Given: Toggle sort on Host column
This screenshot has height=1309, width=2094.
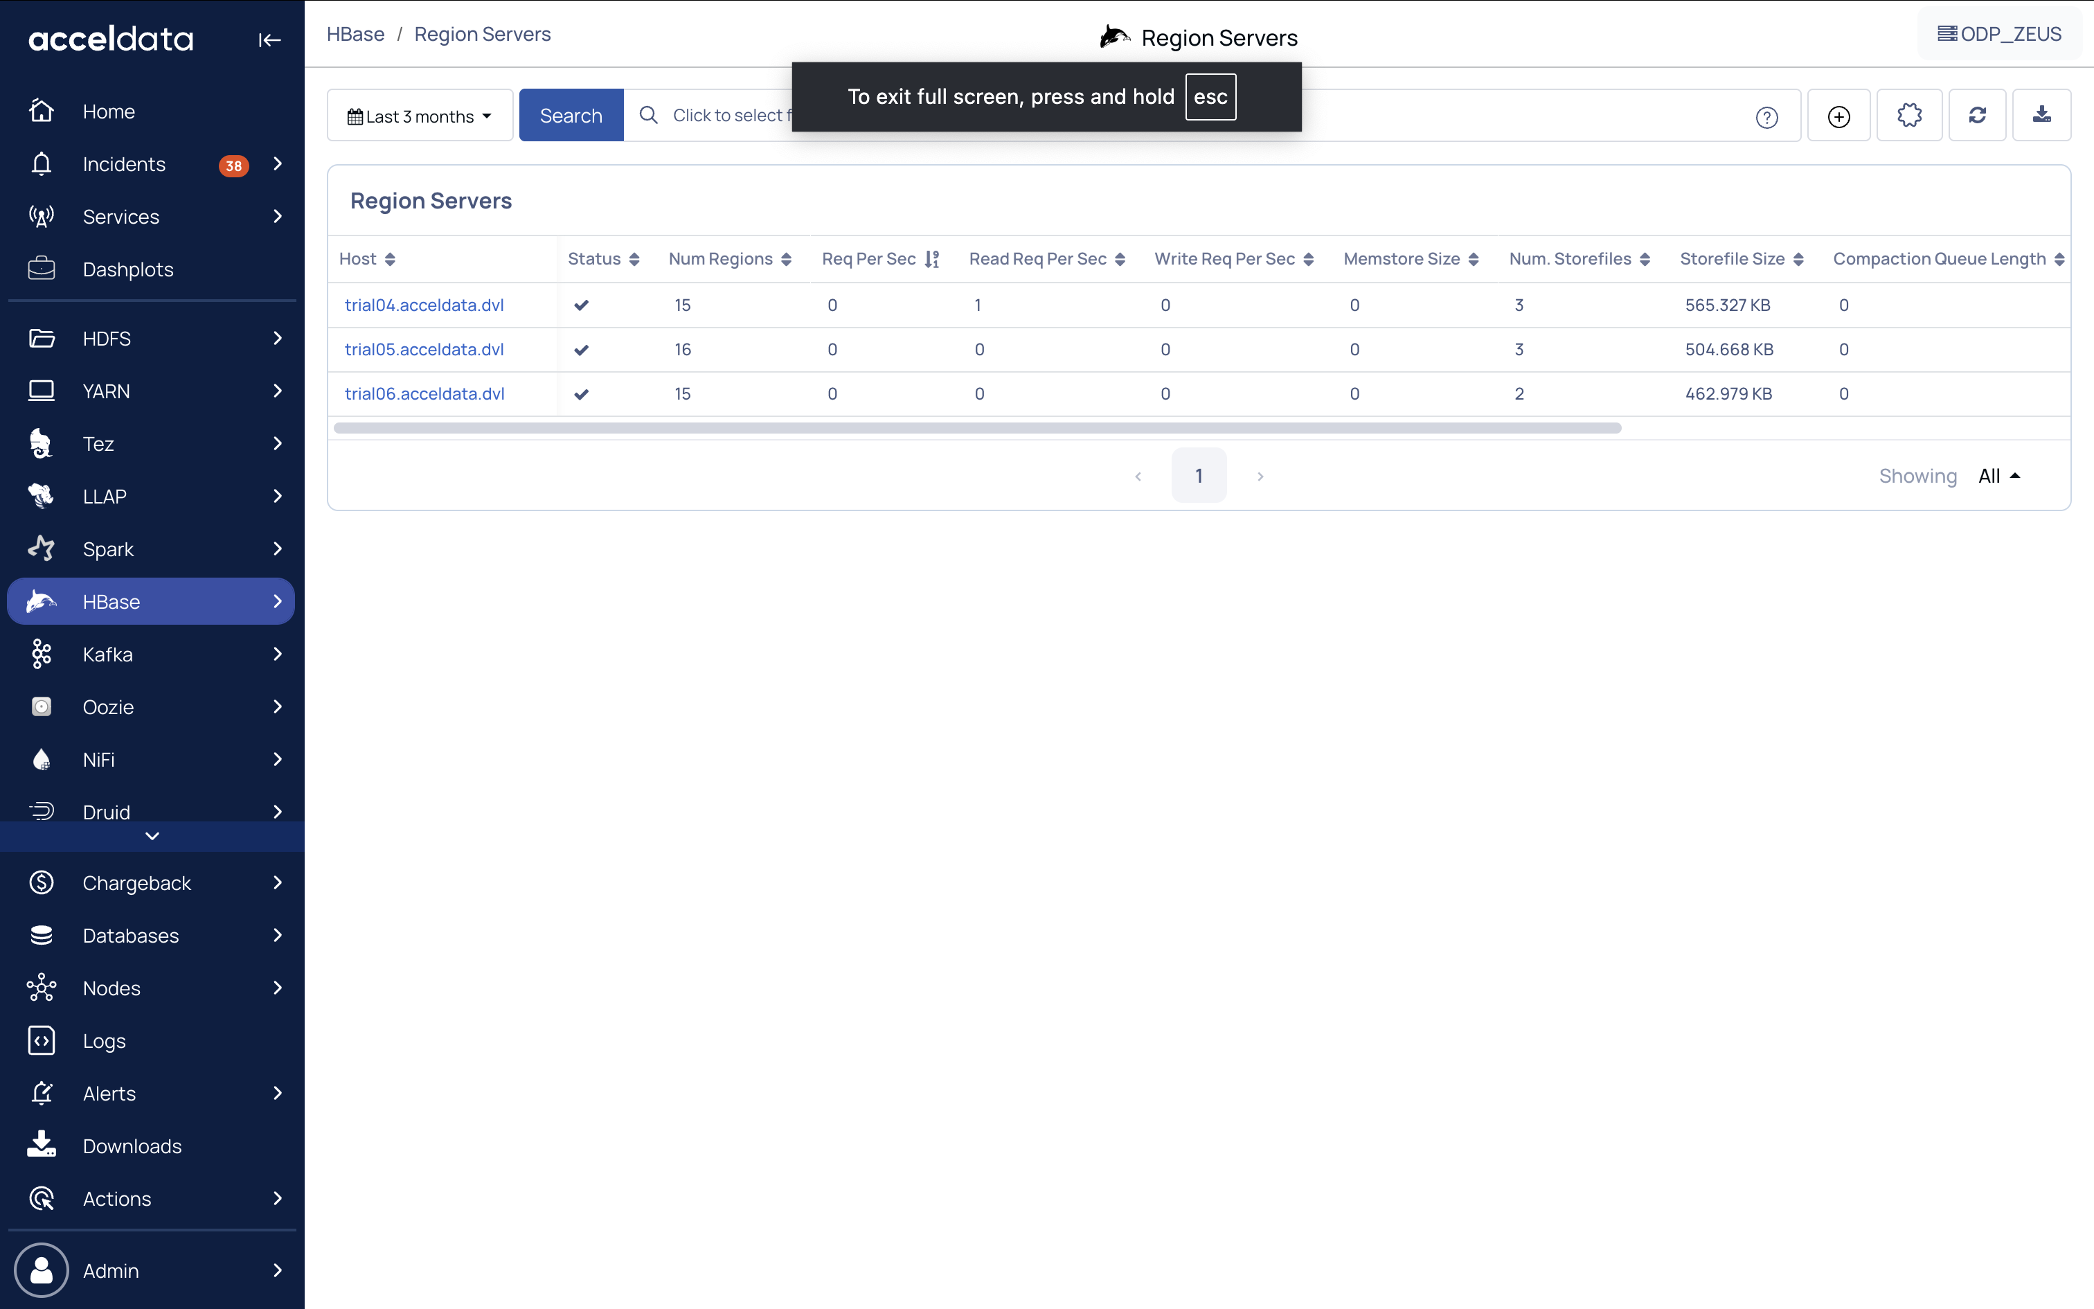Looking at the screenshot, I should tap(389, 259).
